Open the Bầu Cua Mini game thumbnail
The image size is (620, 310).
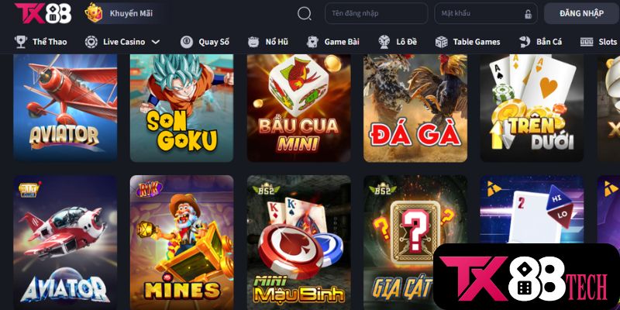(x=299, y=108)
